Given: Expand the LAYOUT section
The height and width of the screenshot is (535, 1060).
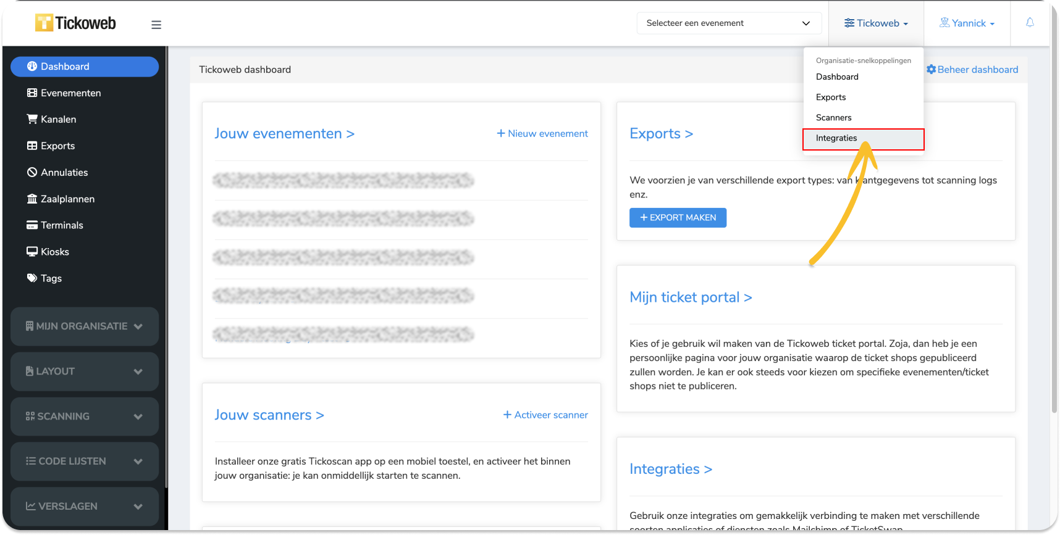Looking at the screenshot, I should (85, 371).
